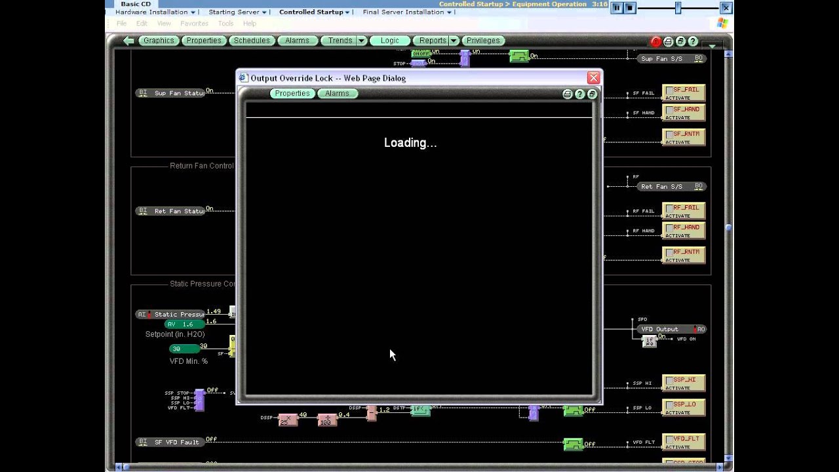Click the purple SSP STOP OR-gate block

199,399
